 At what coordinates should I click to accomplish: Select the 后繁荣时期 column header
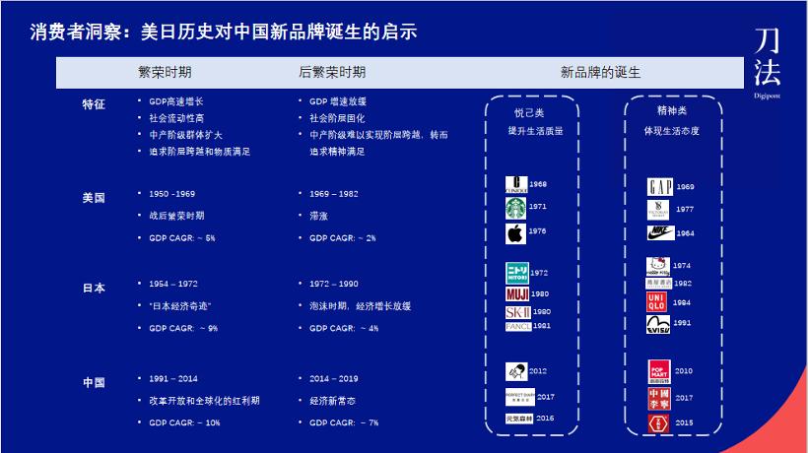click(x=332, y=72)
